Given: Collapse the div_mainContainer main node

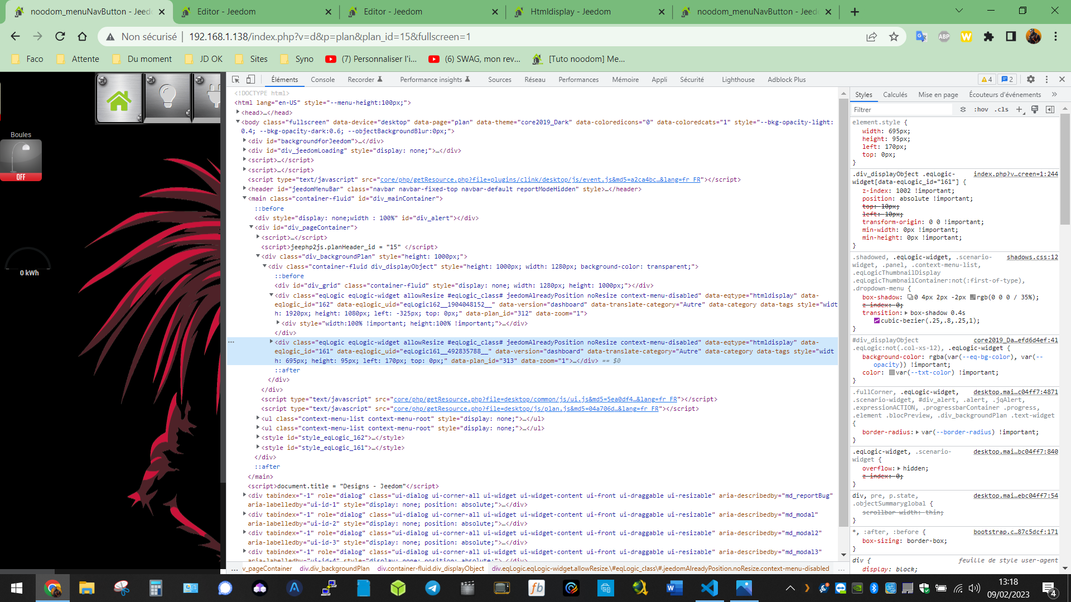Looking at the screenshot, I should coord(244,198).
